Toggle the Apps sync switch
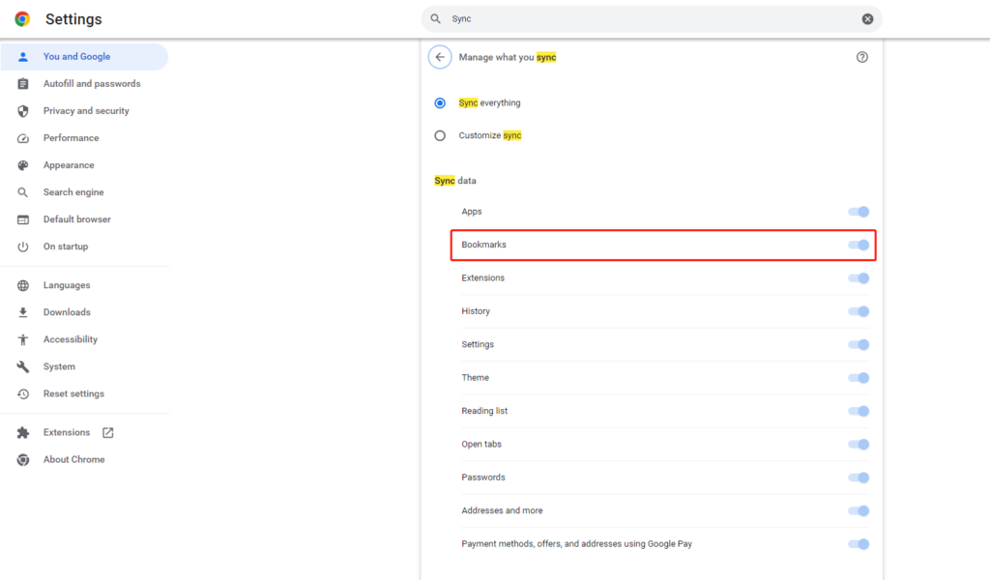This screenshot has width=990, height=580. (859, 212)
